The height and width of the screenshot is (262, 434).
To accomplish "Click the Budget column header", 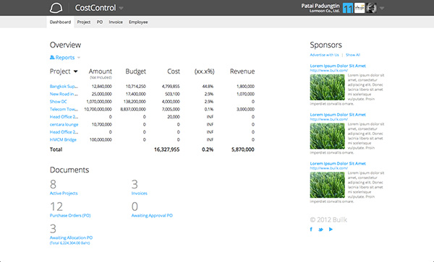I will (136, 71).
